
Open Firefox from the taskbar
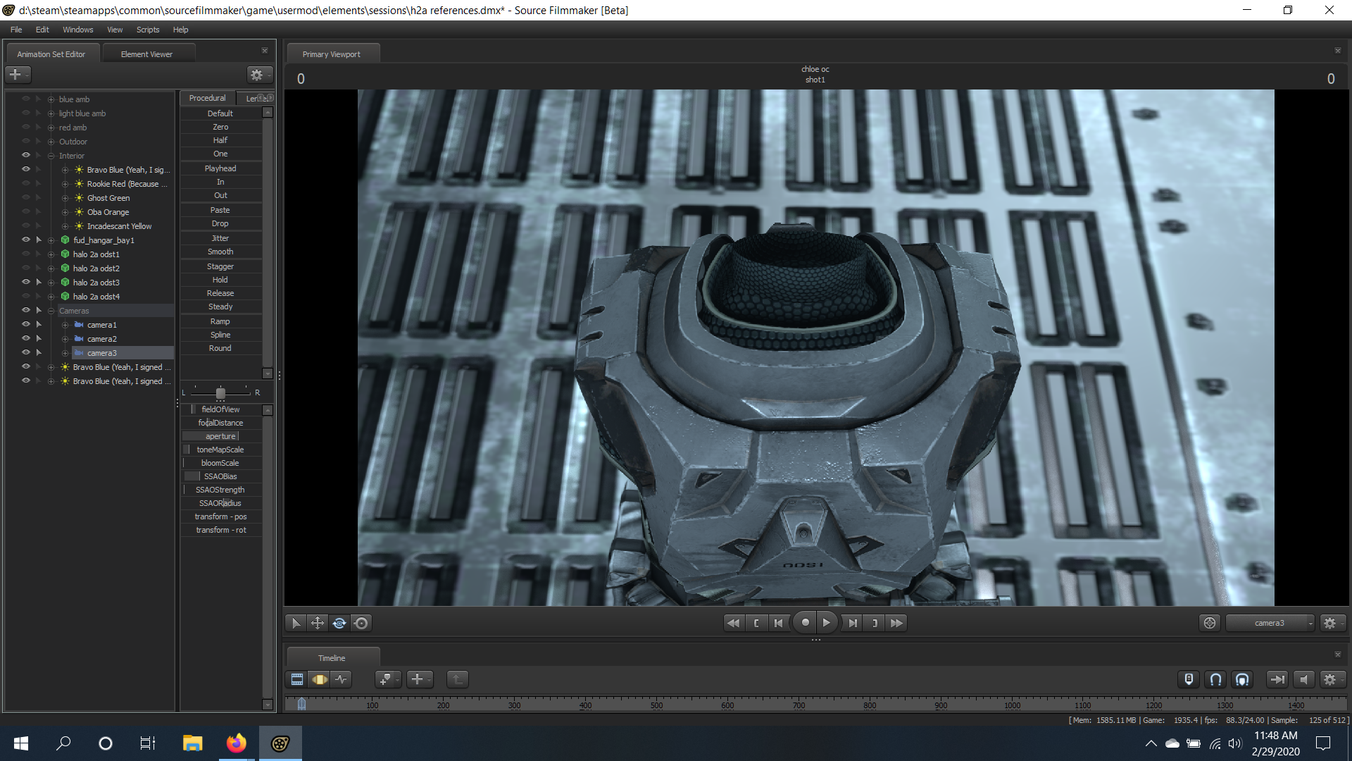pyautogui.click(x=236, y=743)
